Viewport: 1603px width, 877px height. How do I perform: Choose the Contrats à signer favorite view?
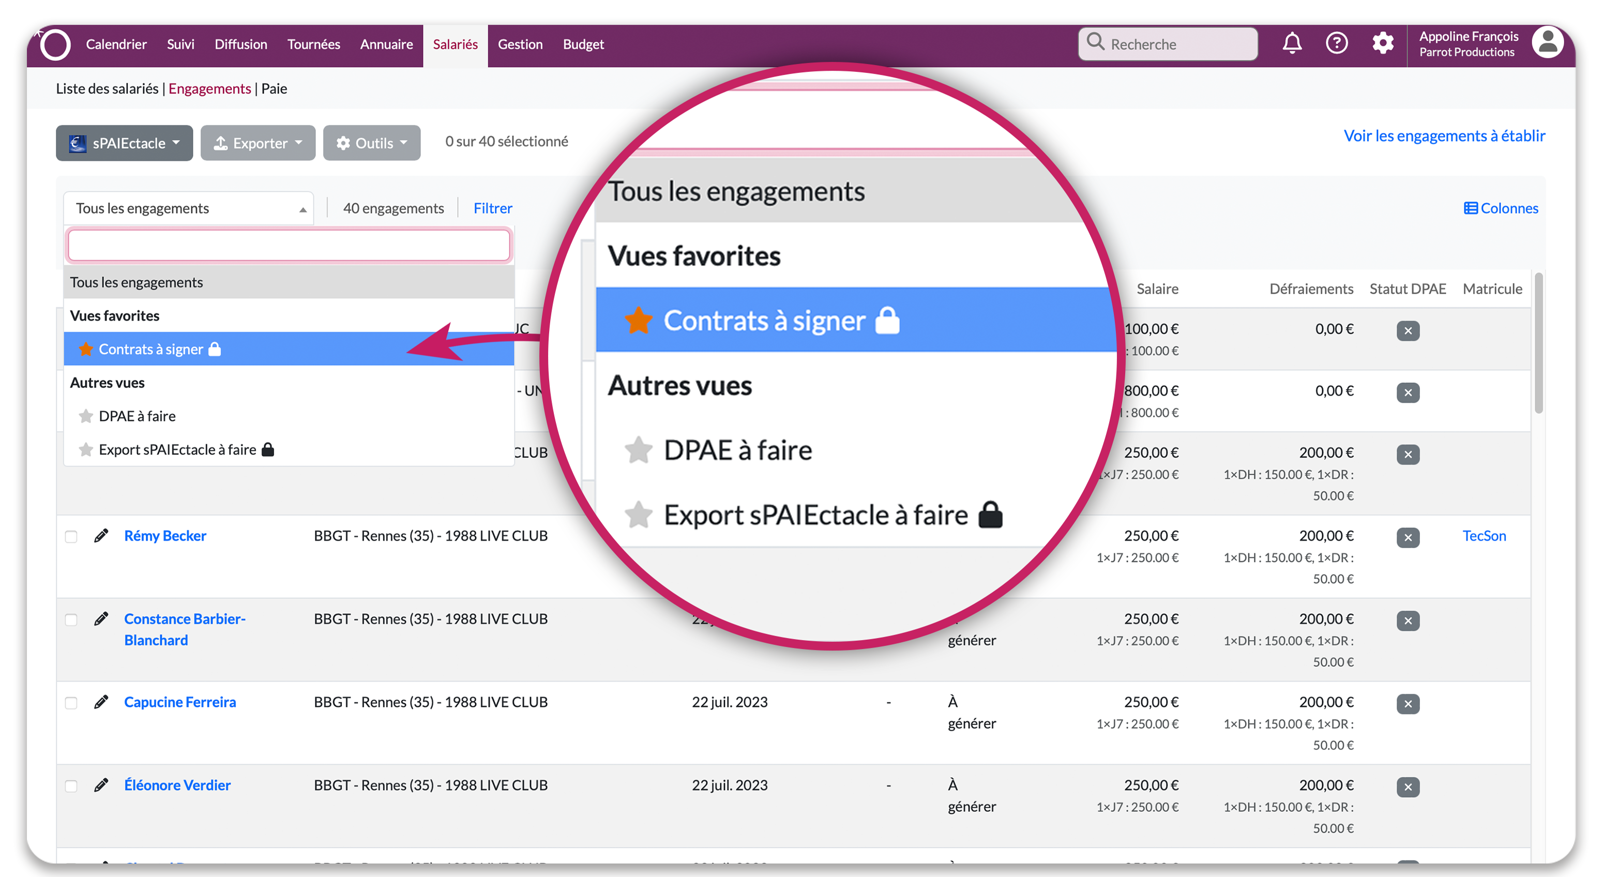click(x=289, y=349)
